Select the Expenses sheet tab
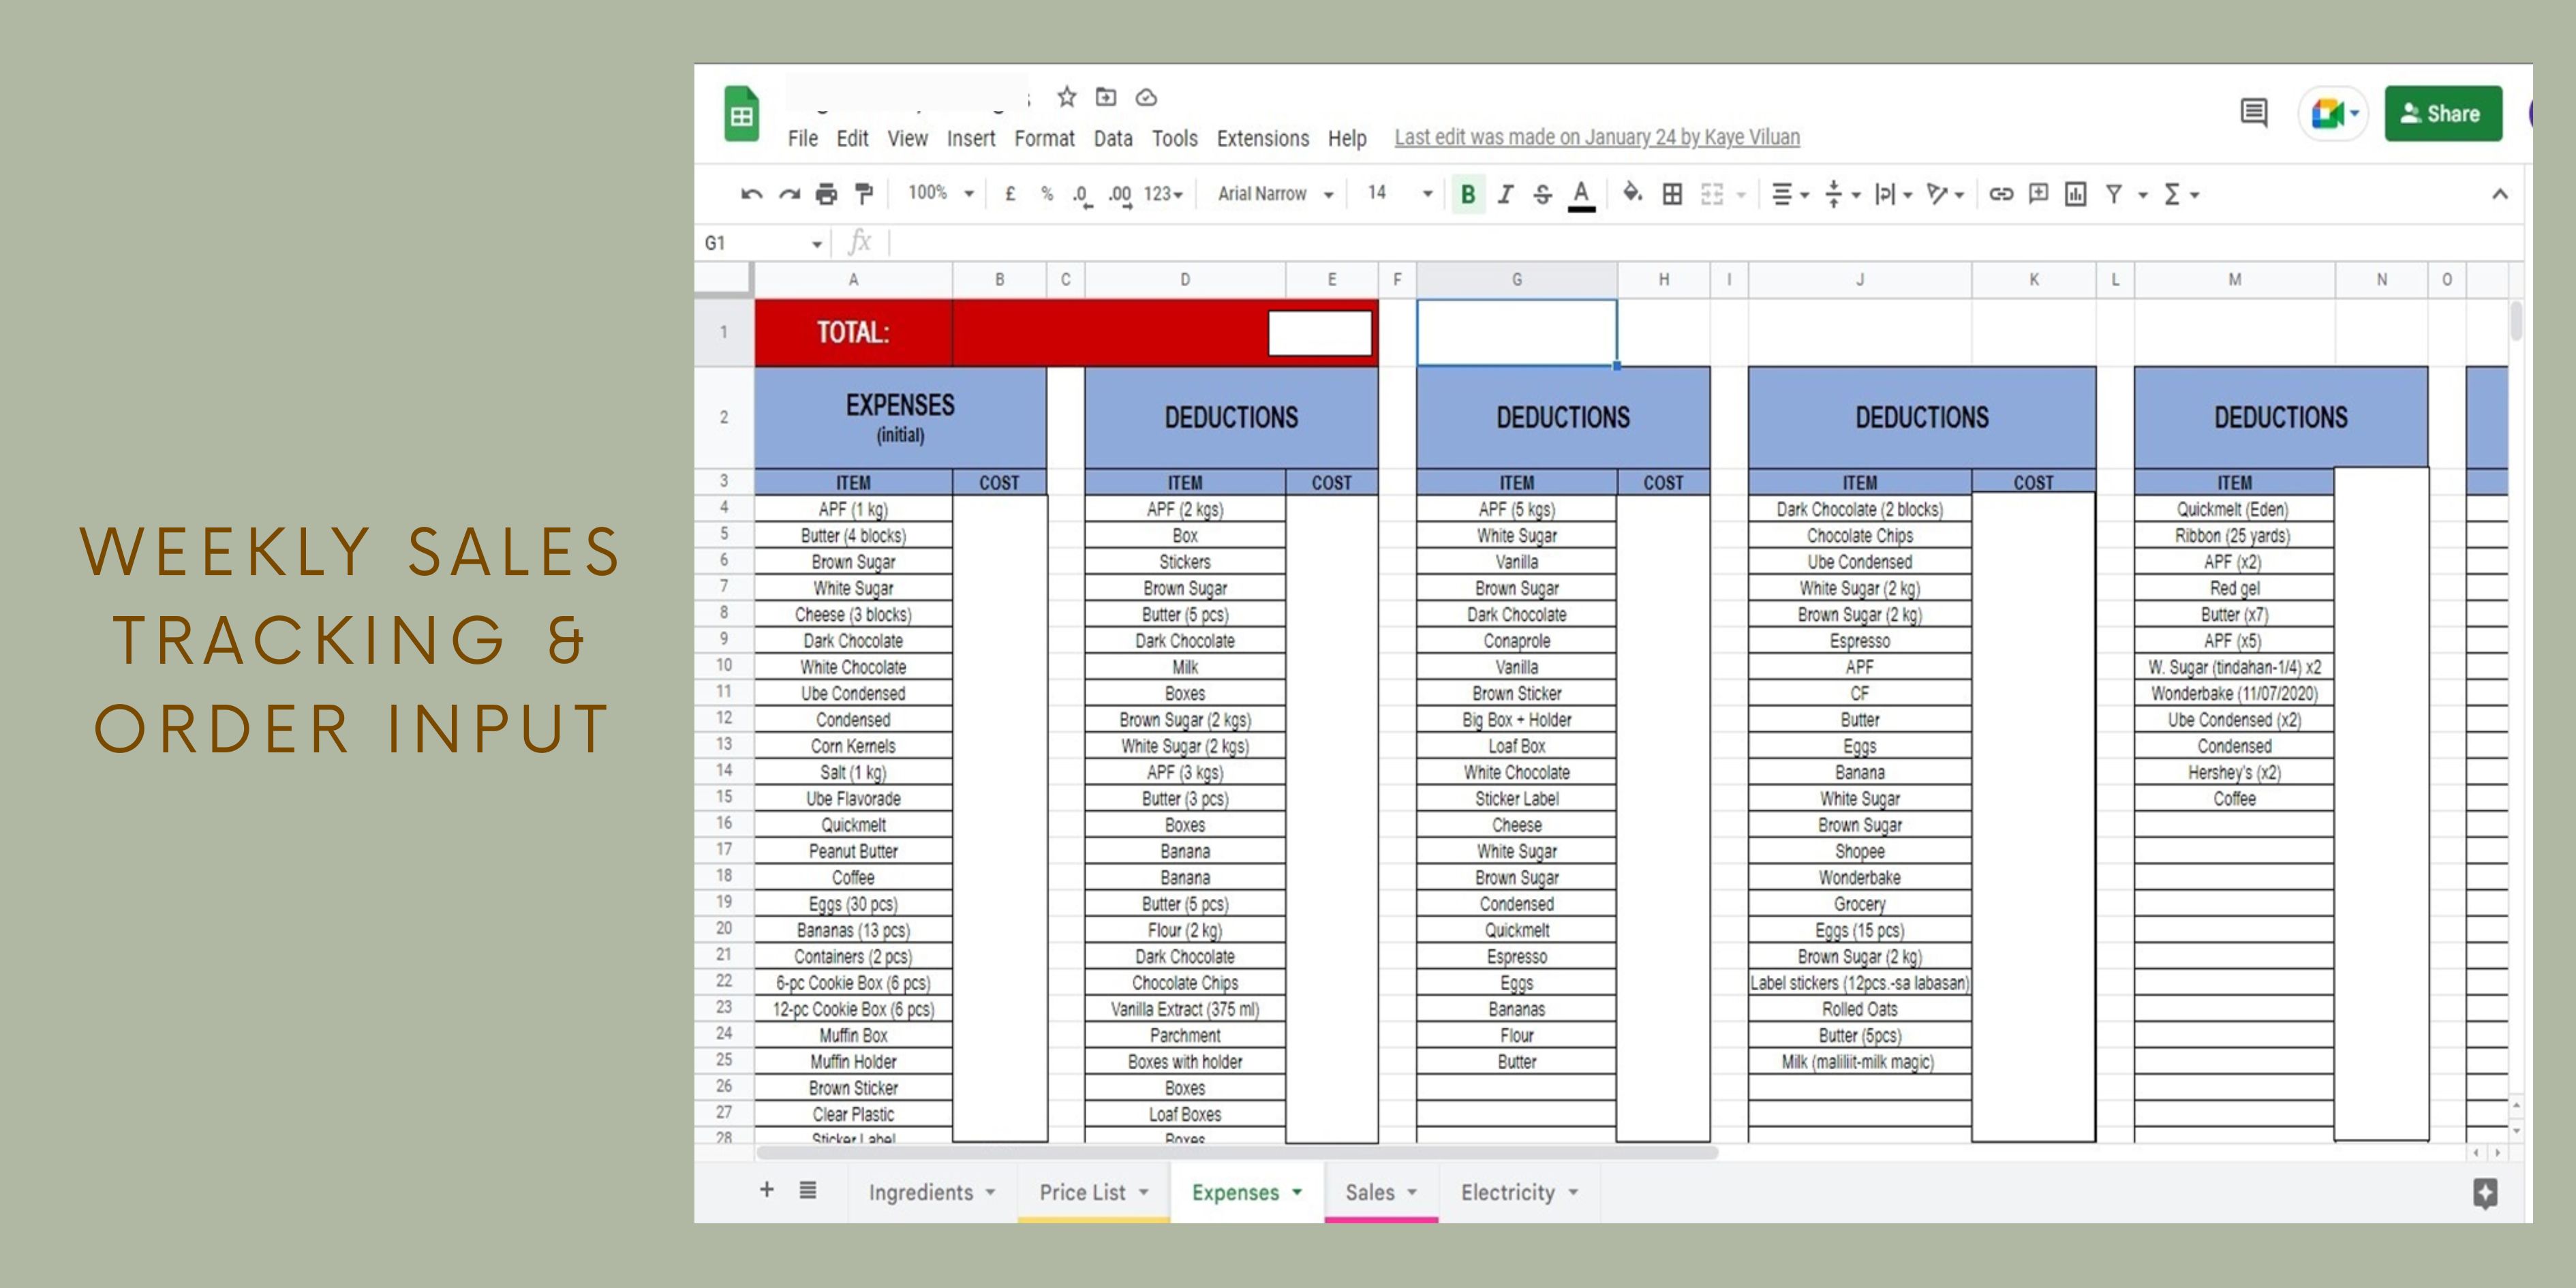This screenshot has width=2576, height=1288. tap(1247, 1192)
